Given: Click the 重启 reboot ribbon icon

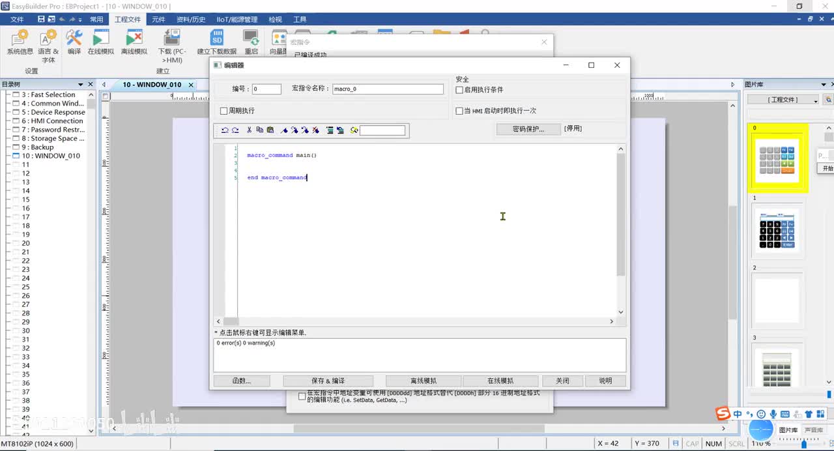Looking at the screenshot, I should point(251,42).
